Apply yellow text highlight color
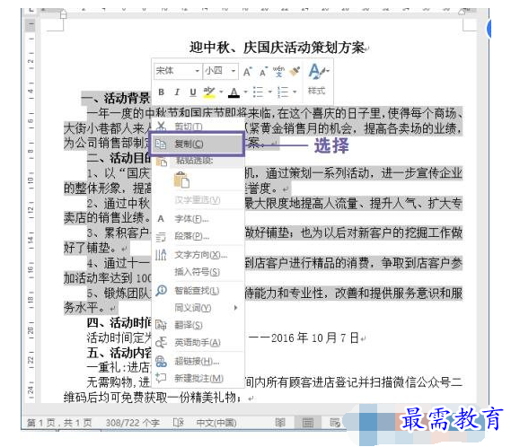Screen dimensions: 511x447 (x=209, y=92)
